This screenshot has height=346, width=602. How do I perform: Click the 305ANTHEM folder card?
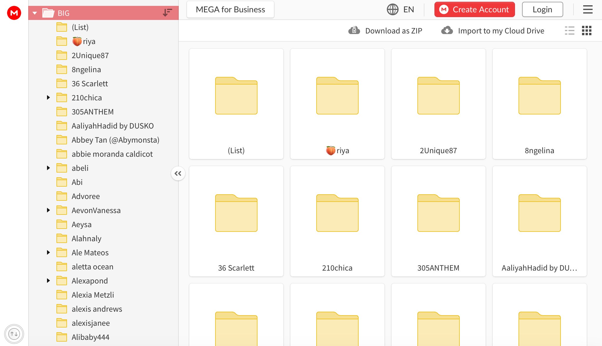pos(439,221)
